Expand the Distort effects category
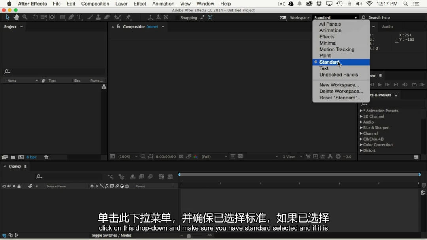The width and height of the screenshot is (427, 240). coord(361,150)
